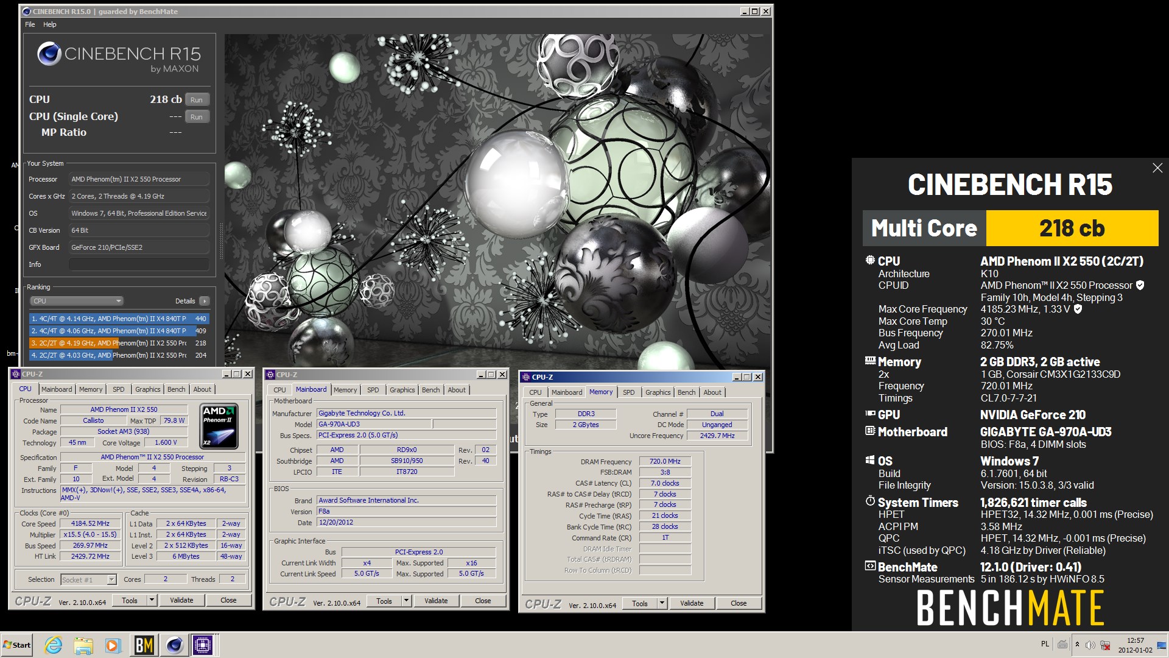Screen dimensions: 1169x658
Task: Click the motherboard model field GA-970A-UD3
Action: (374, 424)
